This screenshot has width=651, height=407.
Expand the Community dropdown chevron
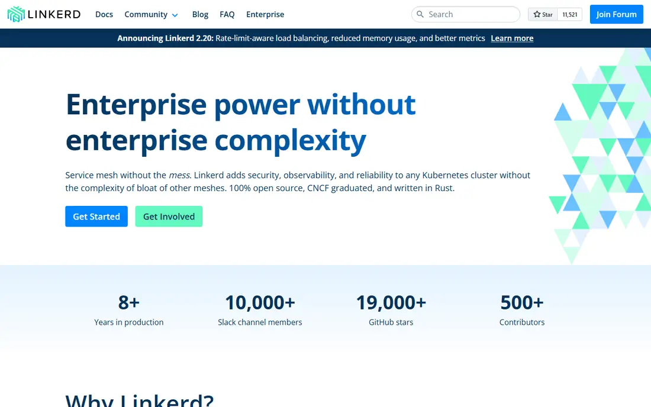coord(175,15)
